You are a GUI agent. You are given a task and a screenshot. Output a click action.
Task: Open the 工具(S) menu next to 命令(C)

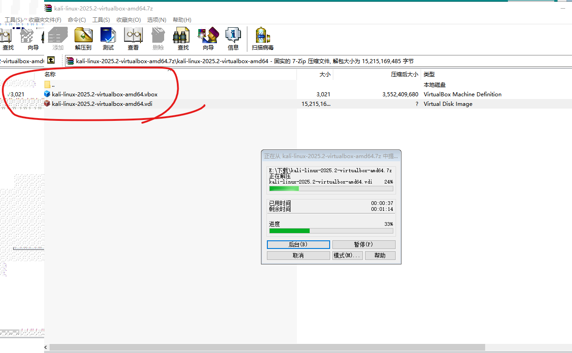click(x=101, y=20)
